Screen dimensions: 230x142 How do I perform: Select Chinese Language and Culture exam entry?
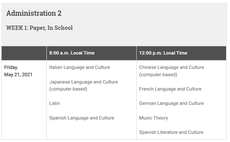[x=172, y=67]
